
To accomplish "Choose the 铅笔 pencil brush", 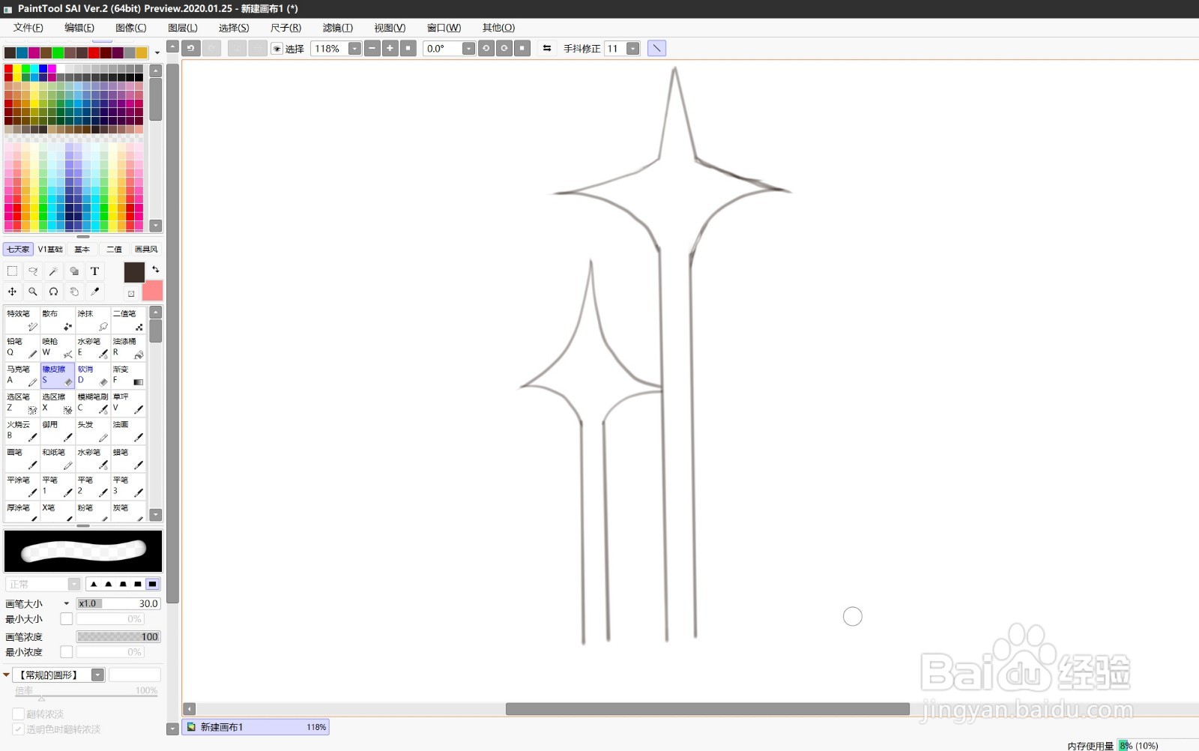I will coord(22,348).
